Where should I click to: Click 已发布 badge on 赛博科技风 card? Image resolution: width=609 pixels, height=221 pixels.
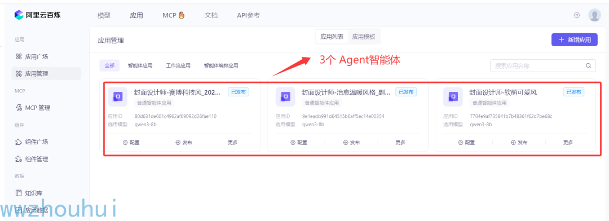pos(239,92)
